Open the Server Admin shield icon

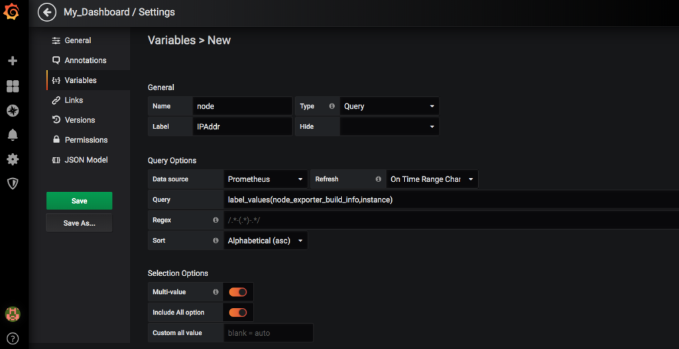13,184
